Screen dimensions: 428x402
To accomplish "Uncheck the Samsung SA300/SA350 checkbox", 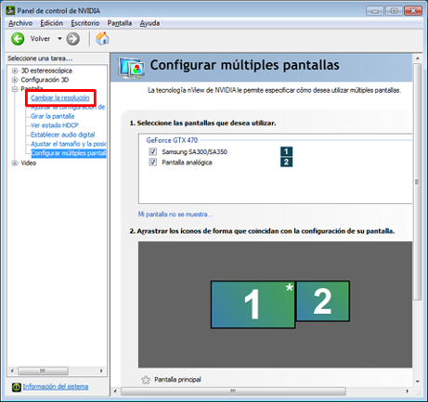I will click(x=152, y=151).
